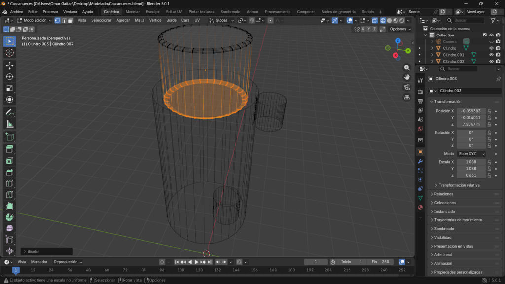Viewport: 505px width, 284px height.
Task: Click the pan hand viewport icon
Action: pyautogui.click(x=407, y=77)
